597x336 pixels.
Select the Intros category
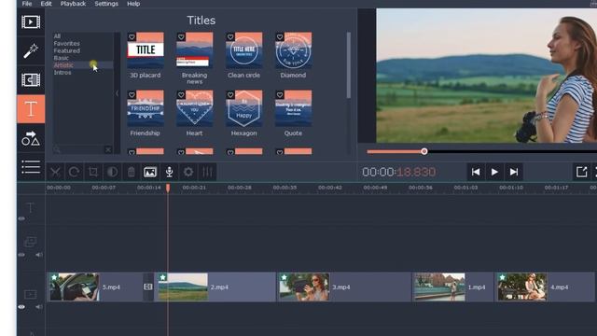[x=62, y=73]
